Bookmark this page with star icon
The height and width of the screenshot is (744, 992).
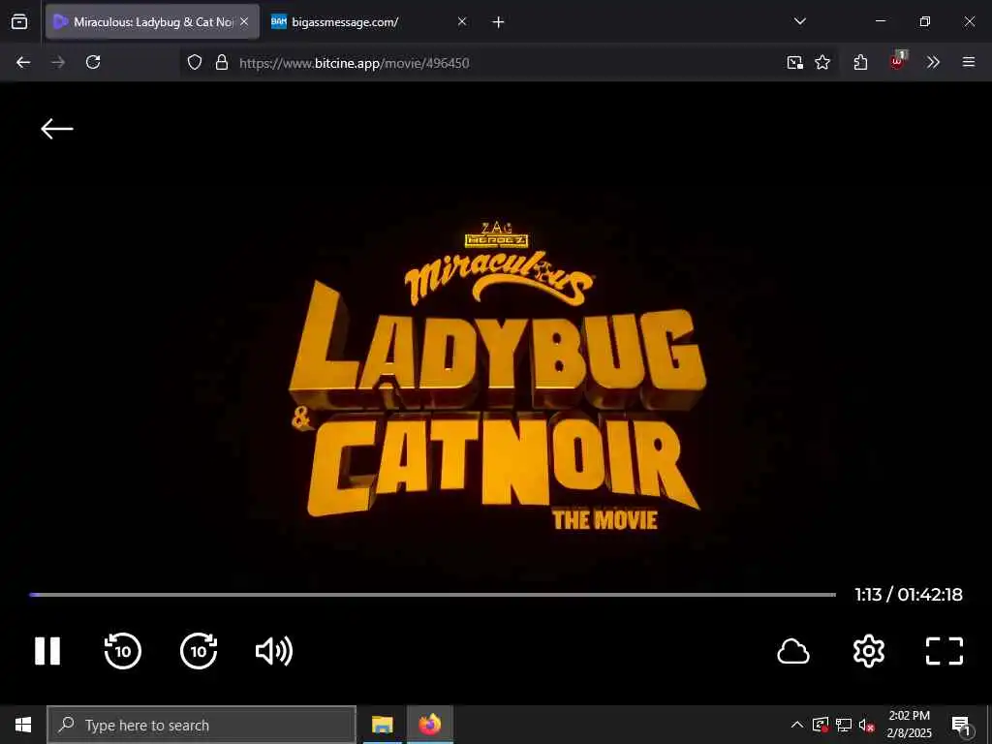pos(822,62)
